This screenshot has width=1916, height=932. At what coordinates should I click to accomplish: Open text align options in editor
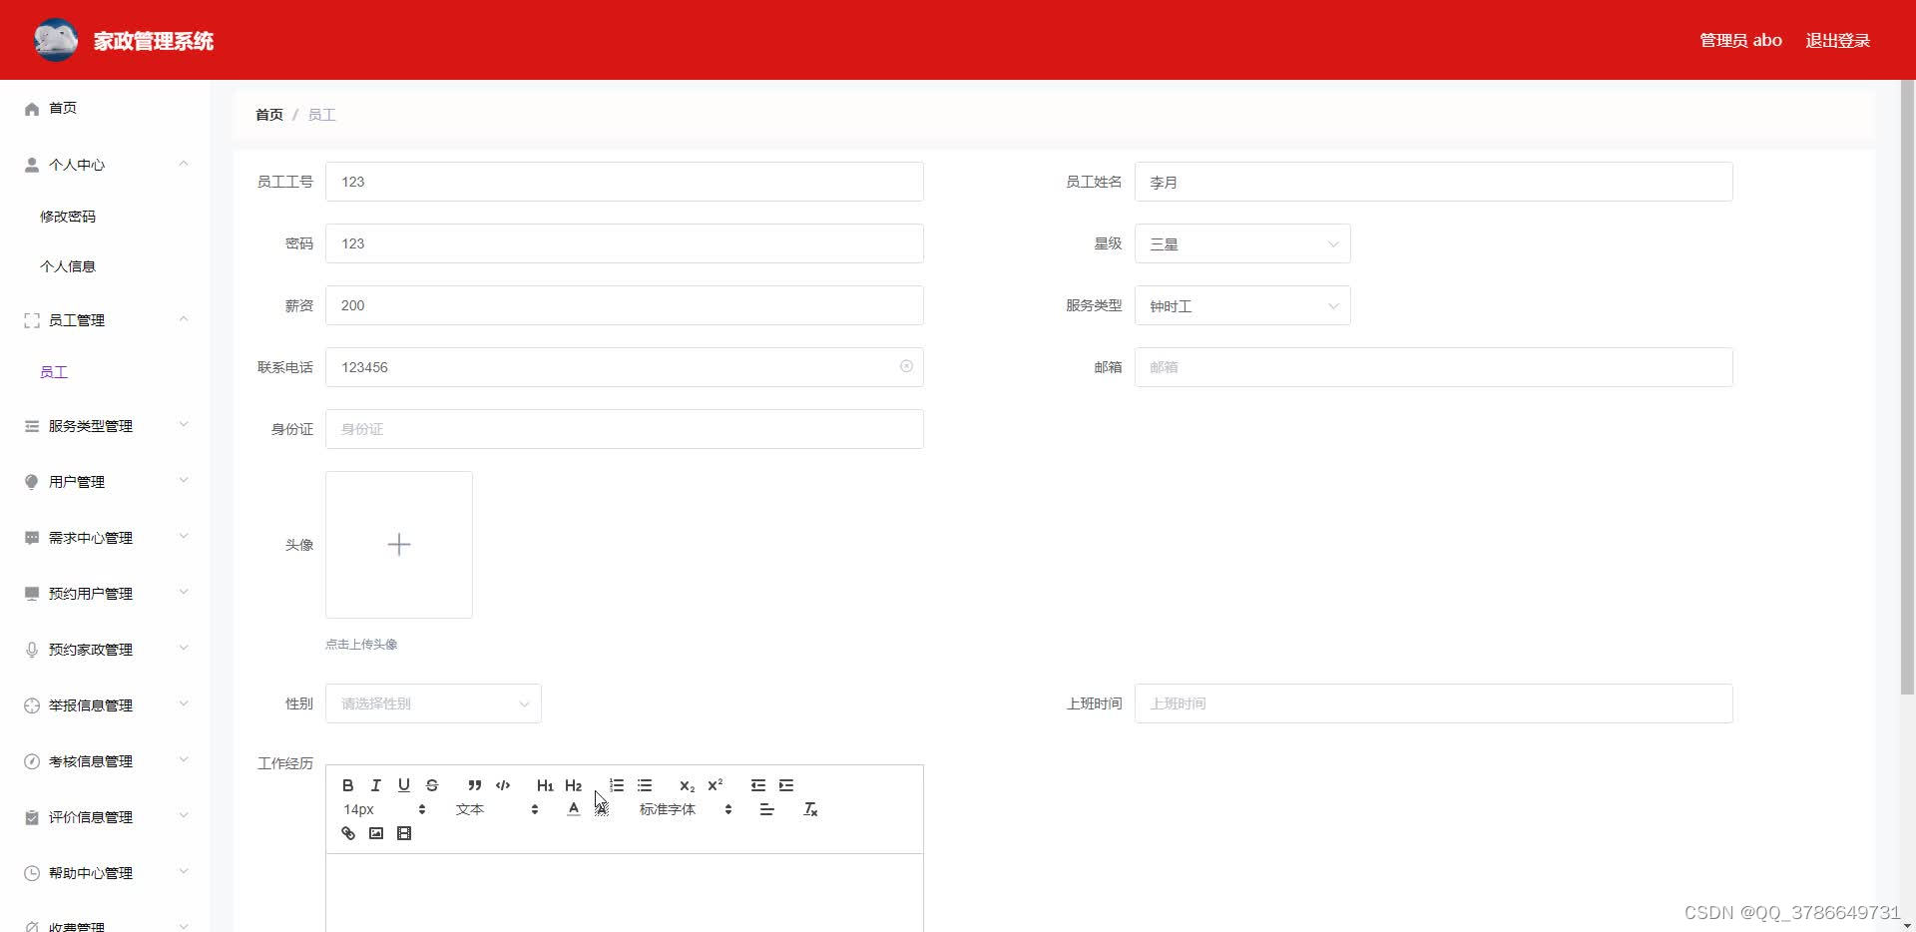766,809
